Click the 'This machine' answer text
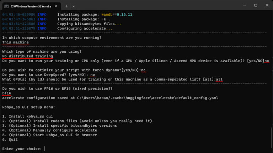273x153 pixels. (15, 42)
